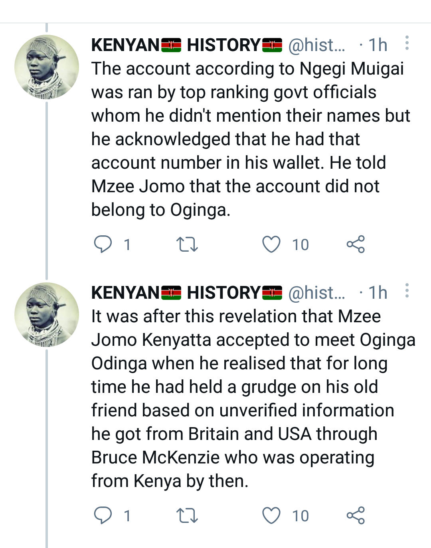
Task: Tap the 1h timestamp on first tweet
Action: tap(378, 45)
